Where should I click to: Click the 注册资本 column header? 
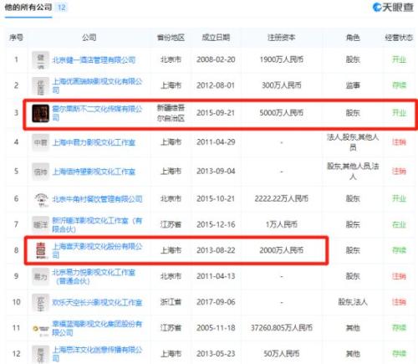281,38
